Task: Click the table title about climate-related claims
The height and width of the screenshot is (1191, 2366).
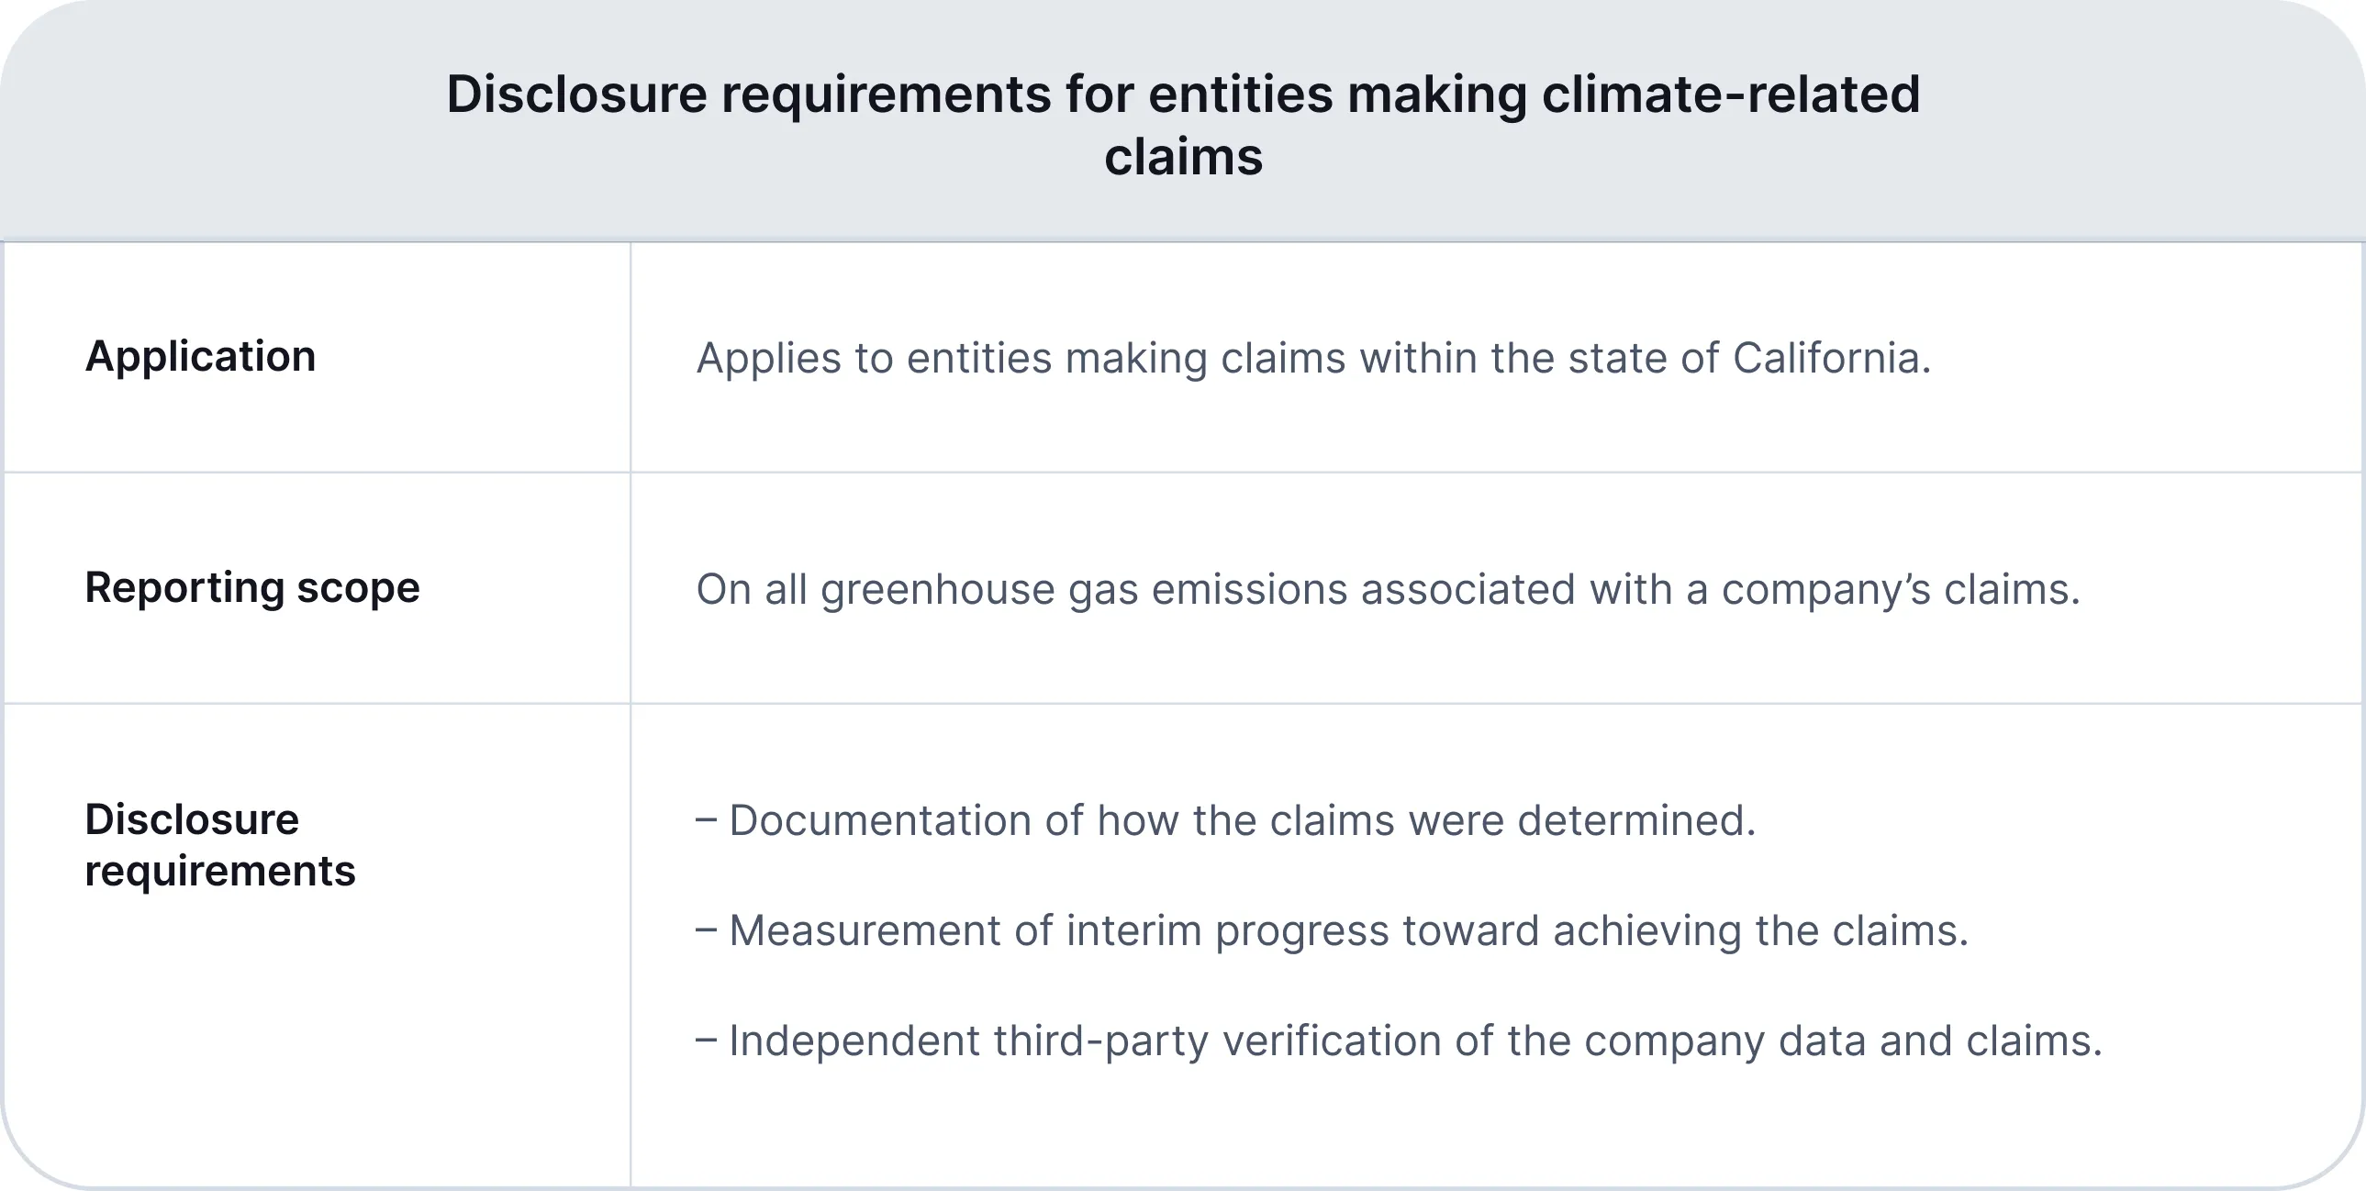Action: click(x=1183, y=125)
